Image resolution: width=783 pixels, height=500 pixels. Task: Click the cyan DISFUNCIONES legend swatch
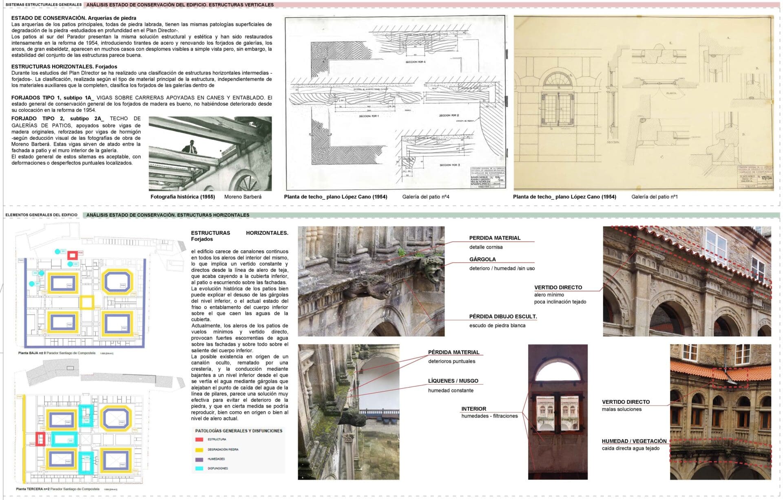199,468
